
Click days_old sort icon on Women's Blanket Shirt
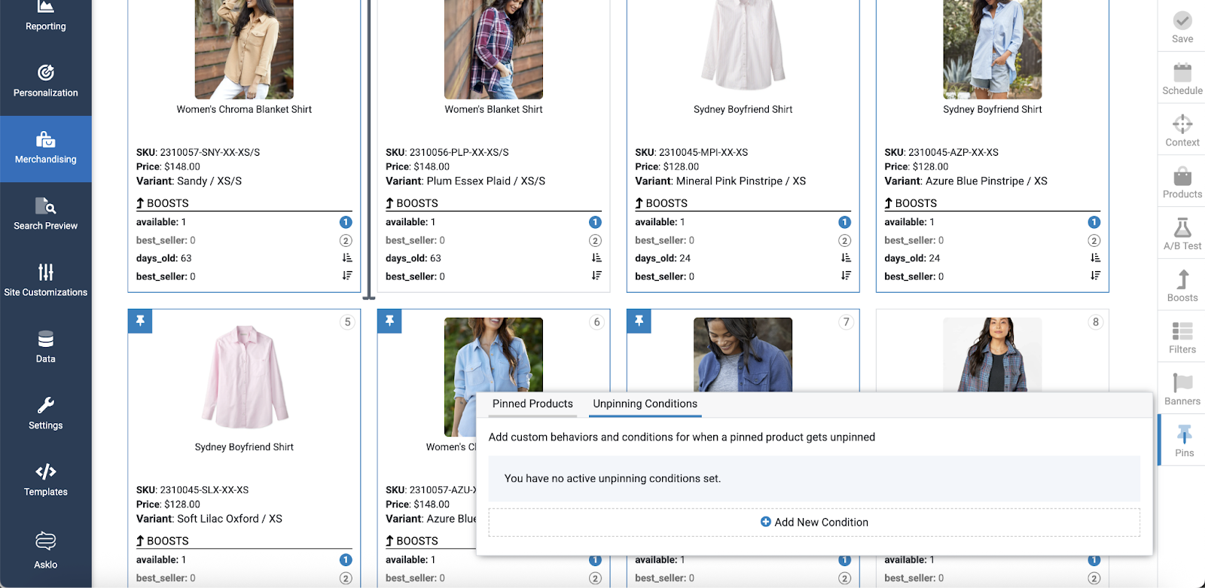coord(596,258)
